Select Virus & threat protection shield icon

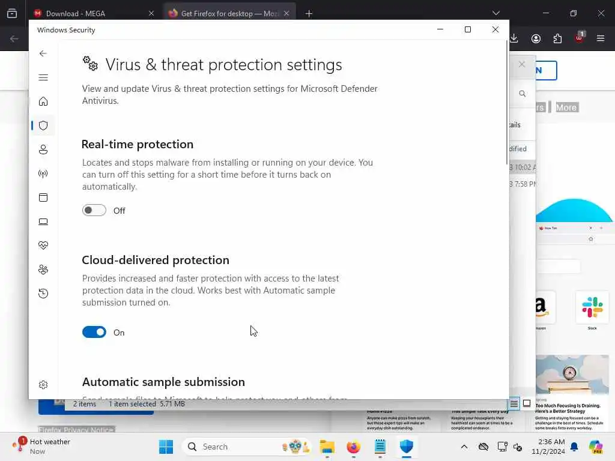43,125
